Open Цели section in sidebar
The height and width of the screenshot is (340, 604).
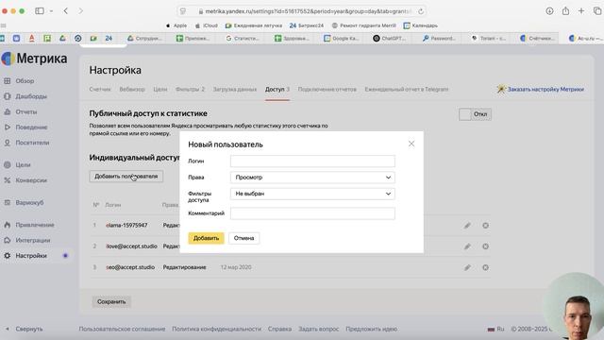[23, 164]
